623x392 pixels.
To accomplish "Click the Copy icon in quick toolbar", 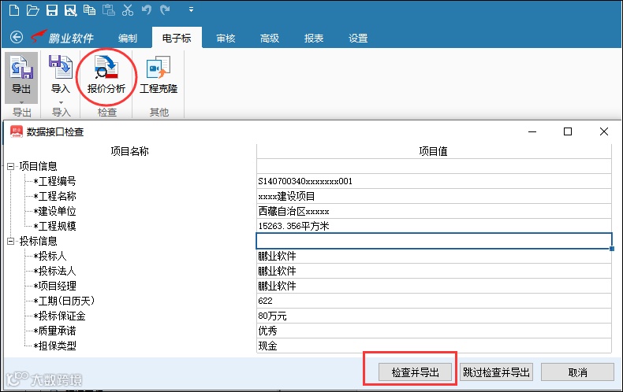I will [89, 10].
